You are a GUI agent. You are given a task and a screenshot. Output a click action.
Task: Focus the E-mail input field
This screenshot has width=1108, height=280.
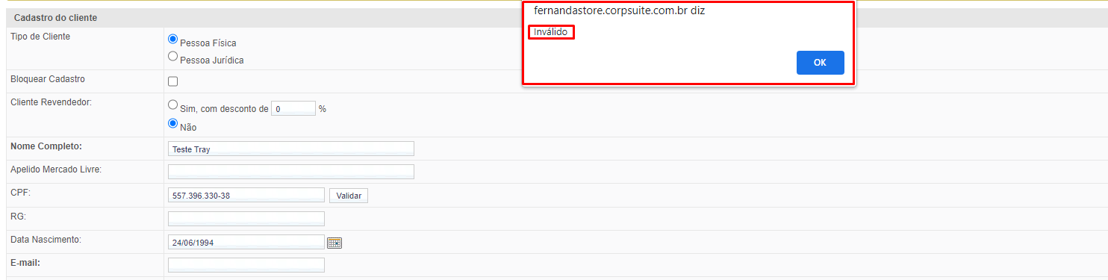[246, 264]
